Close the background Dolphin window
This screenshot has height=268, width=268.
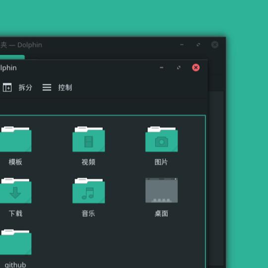click(215, 45)
